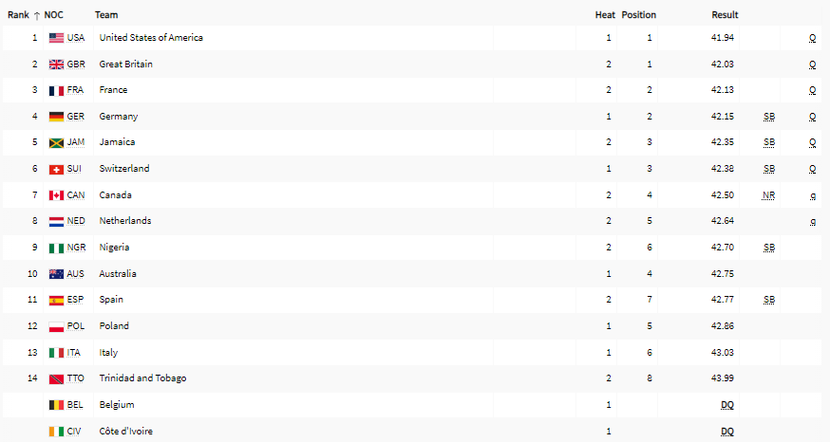Click the Canada flag icon

point(56,195)
